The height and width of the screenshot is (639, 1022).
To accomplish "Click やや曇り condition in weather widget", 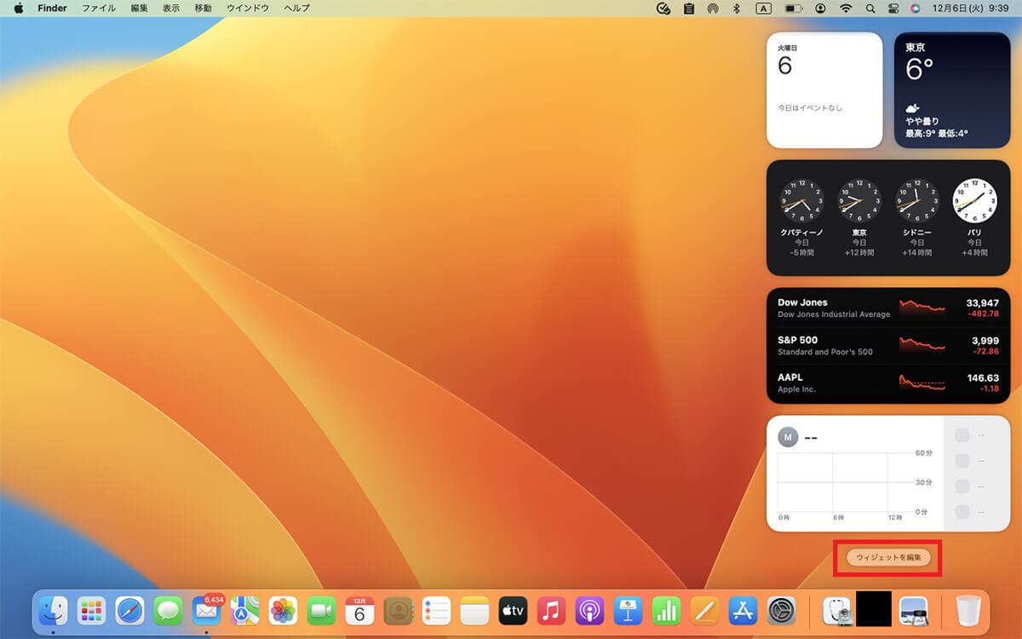I will coord(922,121).
